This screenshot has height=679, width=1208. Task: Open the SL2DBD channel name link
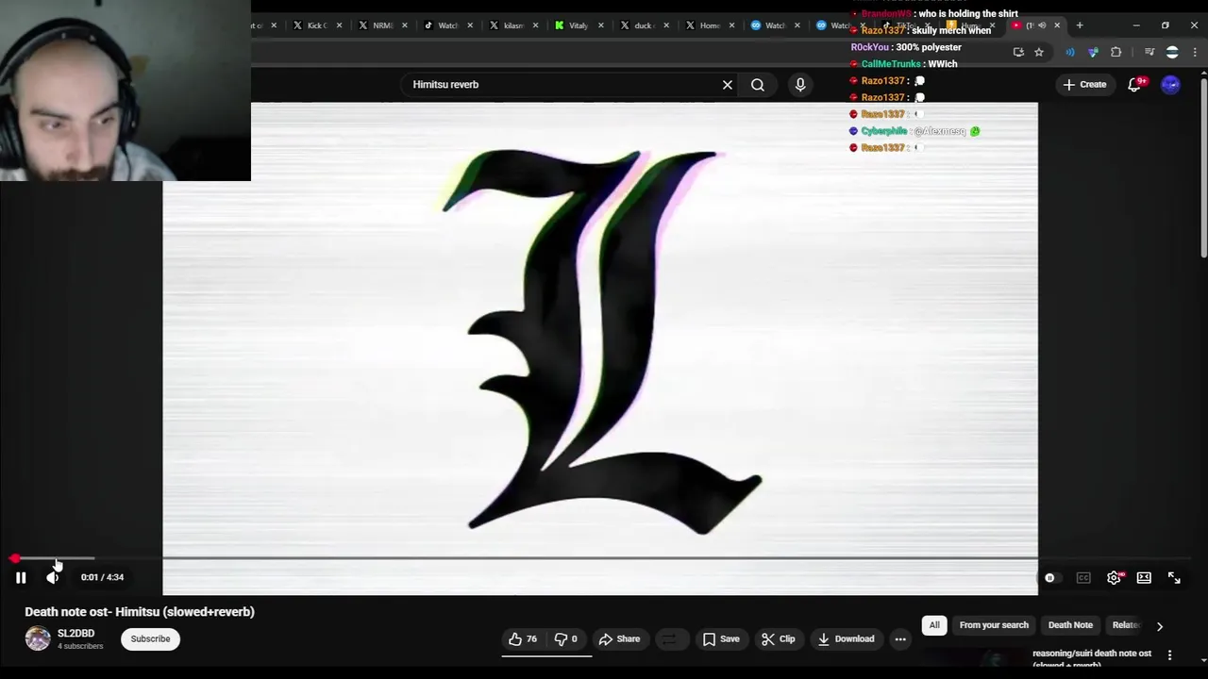(x=75, y=634)
